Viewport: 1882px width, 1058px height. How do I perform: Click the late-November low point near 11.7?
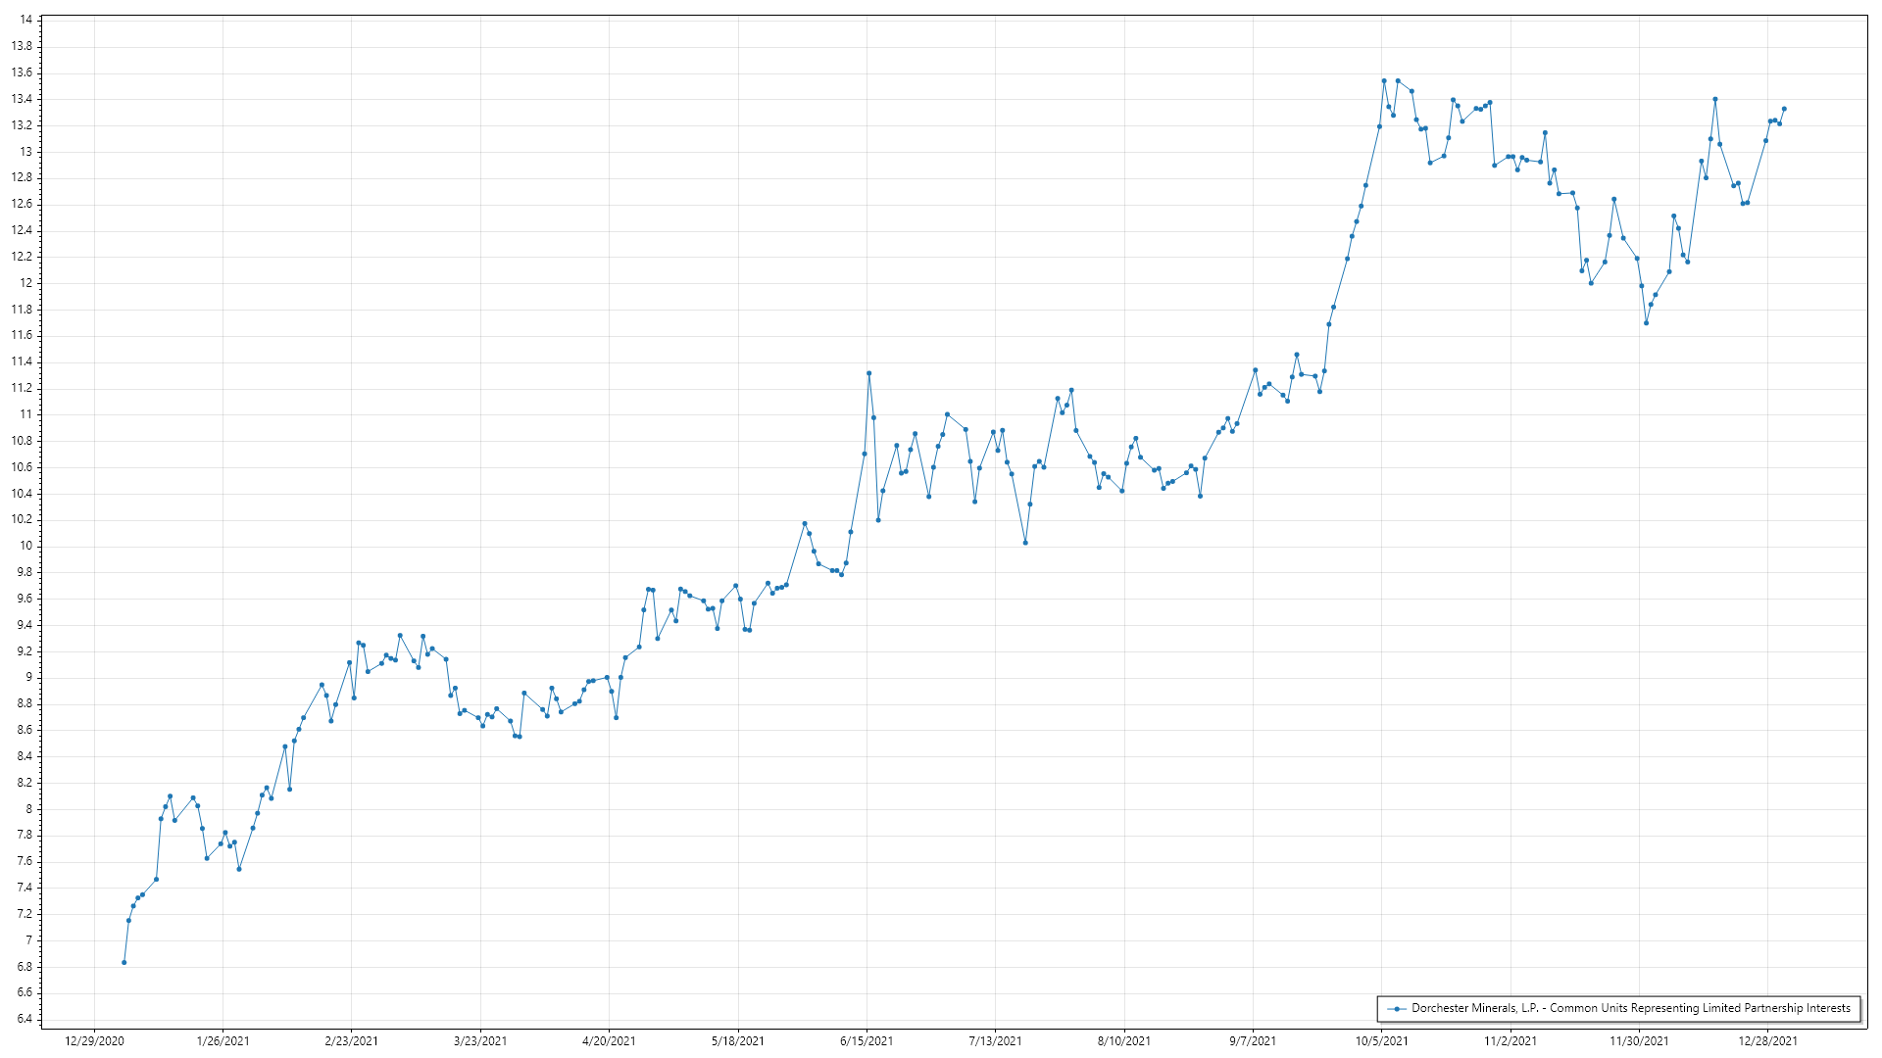1646,323
